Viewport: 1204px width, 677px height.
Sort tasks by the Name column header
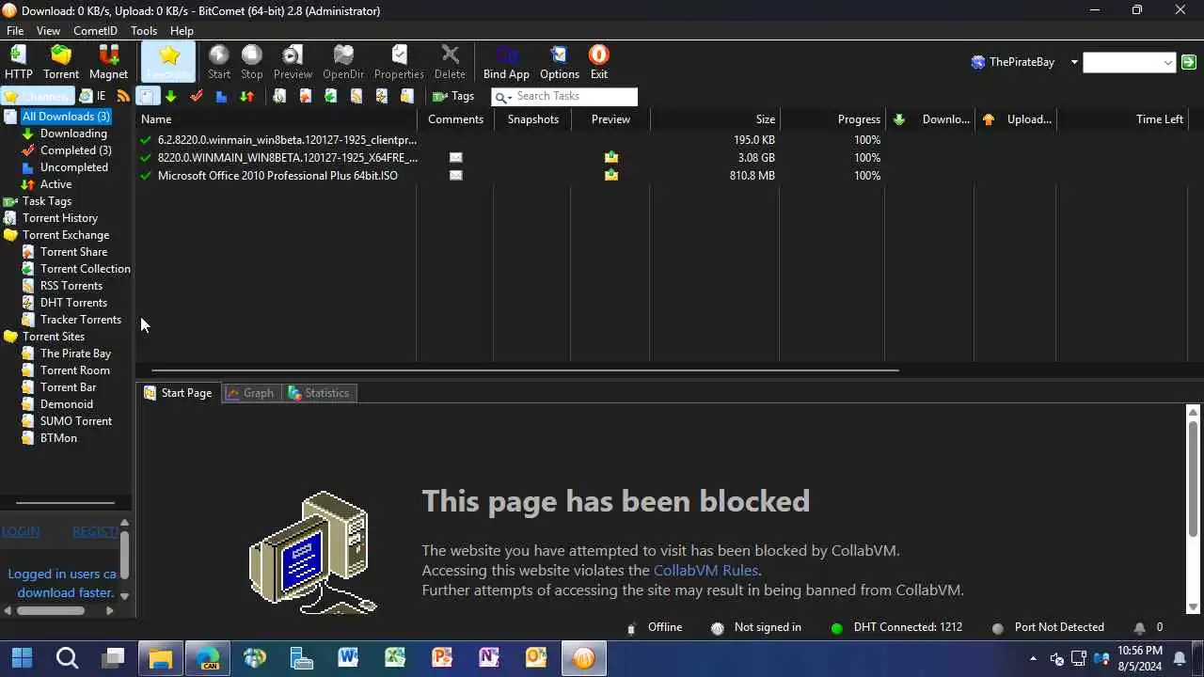pyautogui.click(x=277, y=119)
